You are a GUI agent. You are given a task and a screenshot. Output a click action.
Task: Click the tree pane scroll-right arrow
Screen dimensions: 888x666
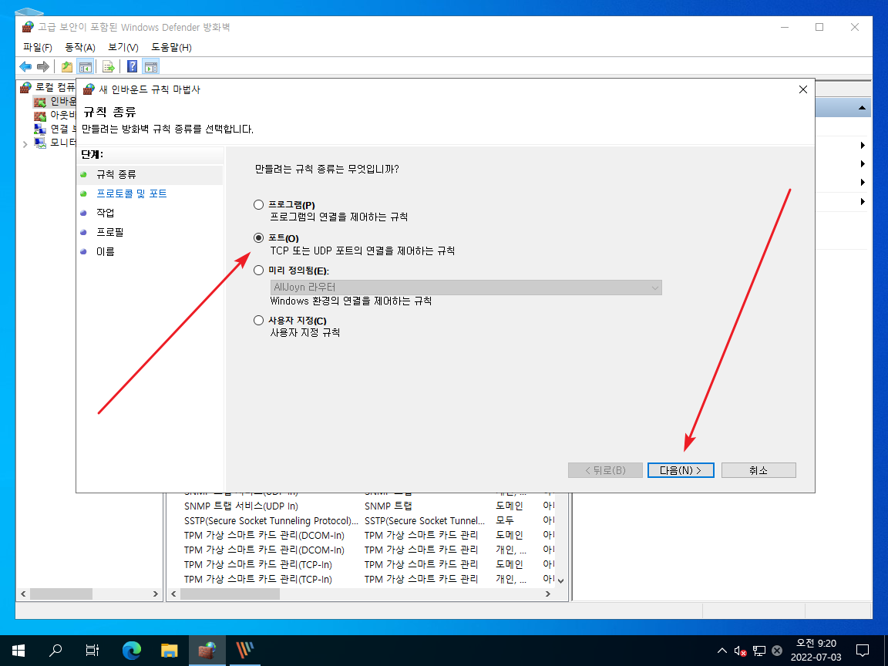pos(155,594)
